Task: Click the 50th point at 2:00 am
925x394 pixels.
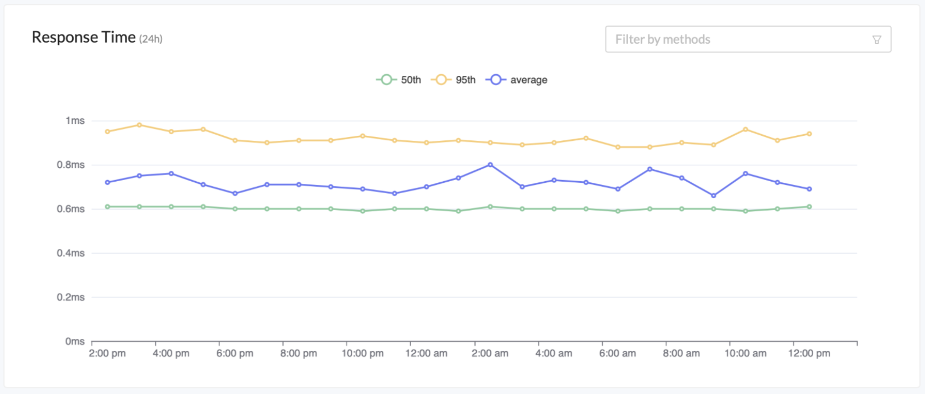Action: point(490,207)
